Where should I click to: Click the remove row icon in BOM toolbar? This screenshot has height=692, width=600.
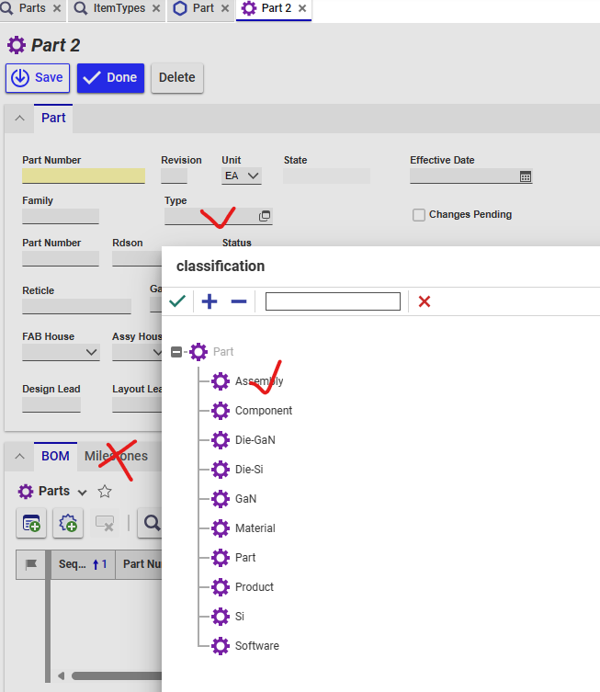(105, 524)
